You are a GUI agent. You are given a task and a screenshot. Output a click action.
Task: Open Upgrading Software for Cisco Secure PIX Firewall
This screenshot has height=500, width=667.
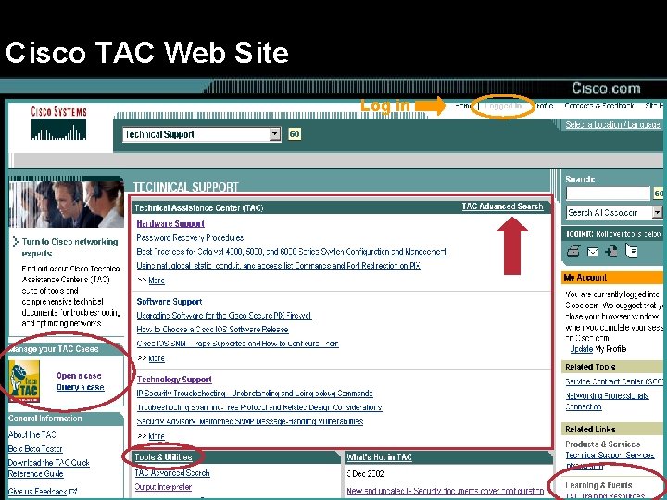tap(224, 316)
